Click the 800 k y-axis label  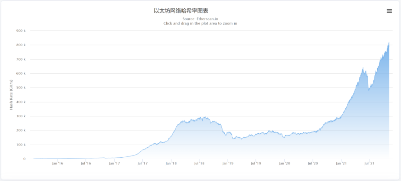(x=21, y=45)
